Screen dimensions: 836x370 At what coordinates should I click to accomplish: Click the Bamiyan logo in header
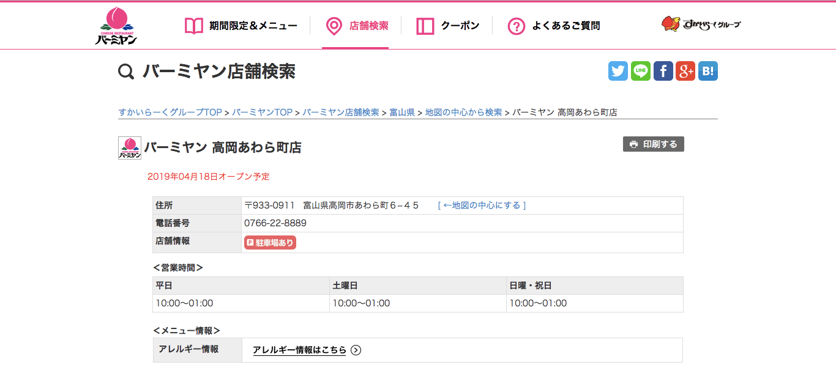[116, 26]
